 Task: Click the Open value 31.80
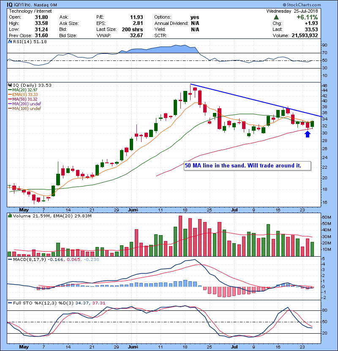tap(41, 17)
